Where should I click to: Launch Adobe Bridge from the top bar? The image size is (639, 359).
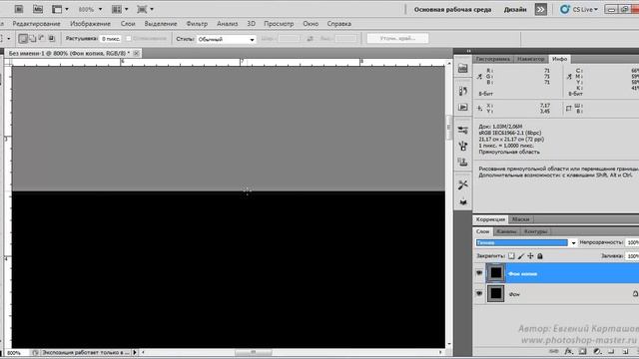tap(19, 9)
